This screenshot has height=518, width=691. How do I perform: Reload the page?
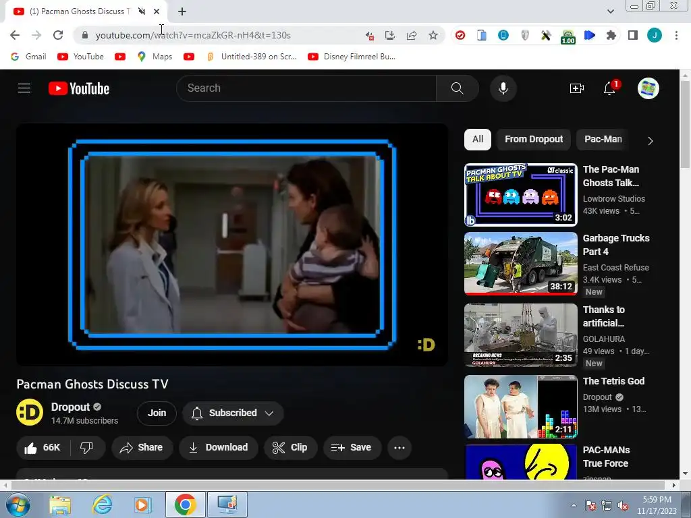58,35
